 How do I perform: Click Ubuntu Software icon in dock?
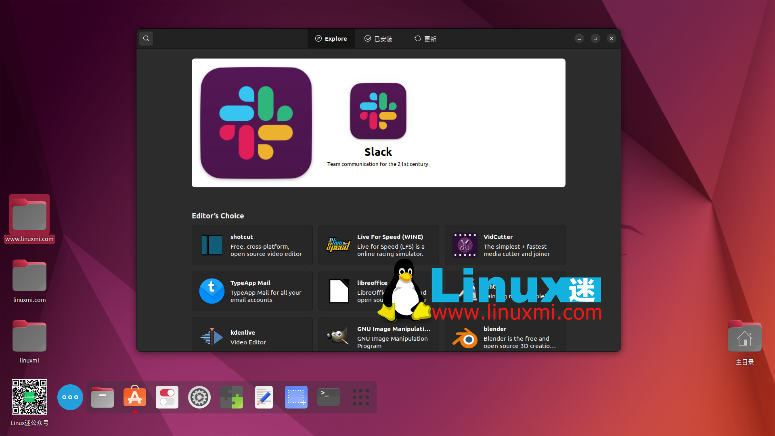[135, 396]
